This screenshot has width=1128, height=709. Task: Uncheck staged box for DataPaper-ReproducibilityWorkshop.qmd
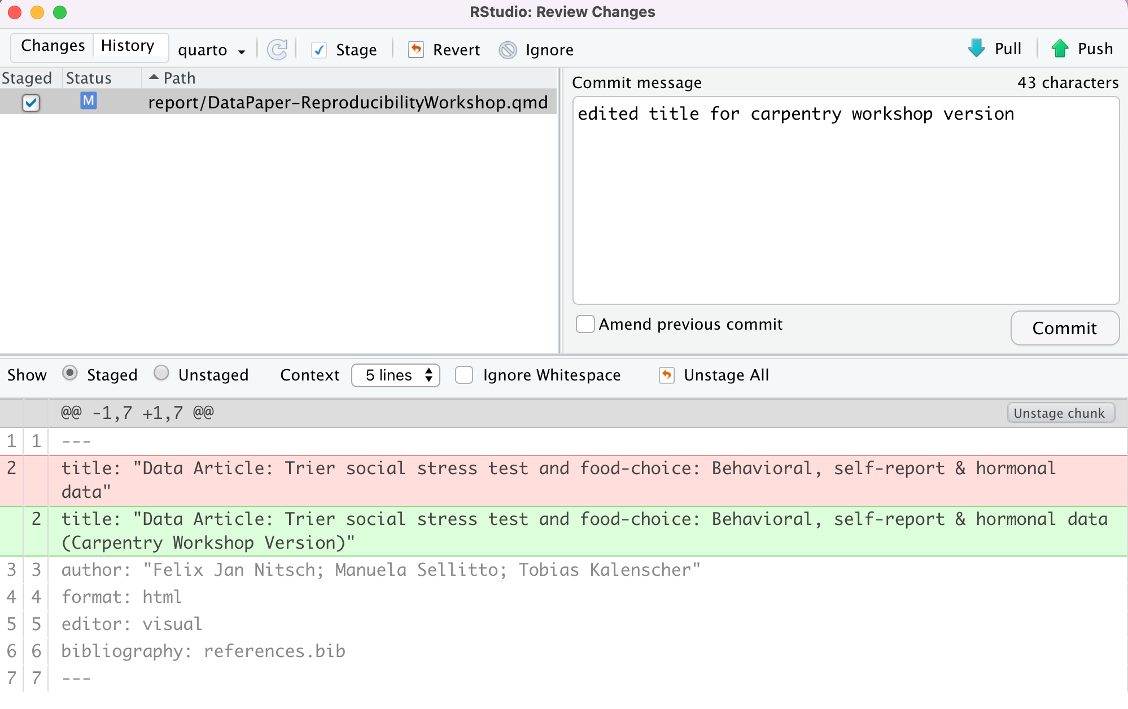(x=31, y=103)
